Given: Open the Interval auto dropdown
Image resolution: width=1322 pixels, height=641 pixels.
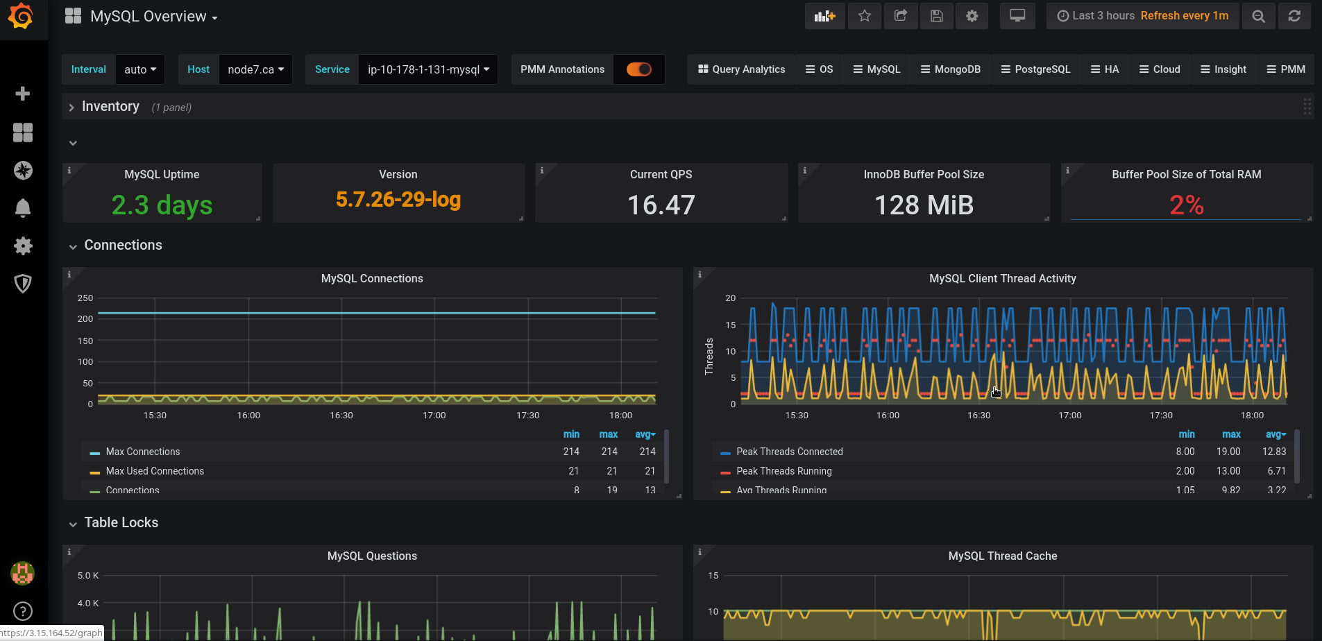Looking at the screenshot, I should click(139, 69).
